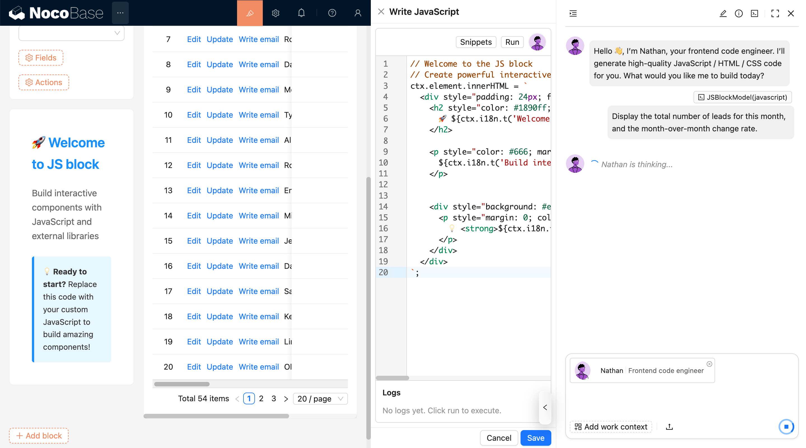806x448 pixels.
Task: Collapse the chat sidebar list icon
Action: [573, 13]
